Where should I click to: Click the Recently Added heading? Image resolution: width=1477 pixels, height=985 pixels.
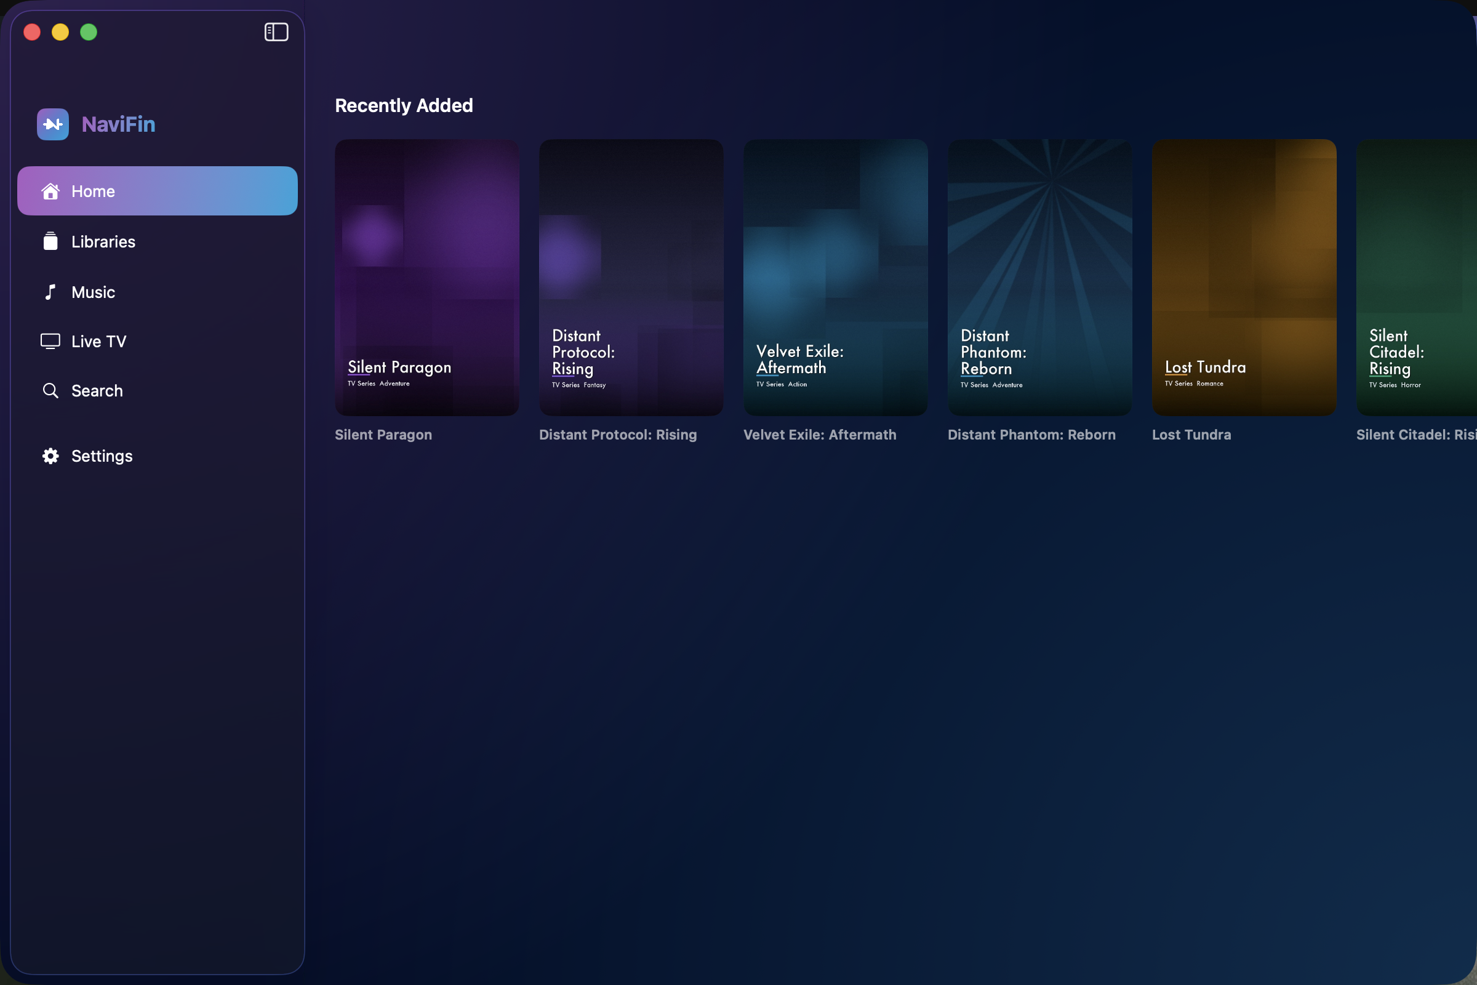click(404, 105)
